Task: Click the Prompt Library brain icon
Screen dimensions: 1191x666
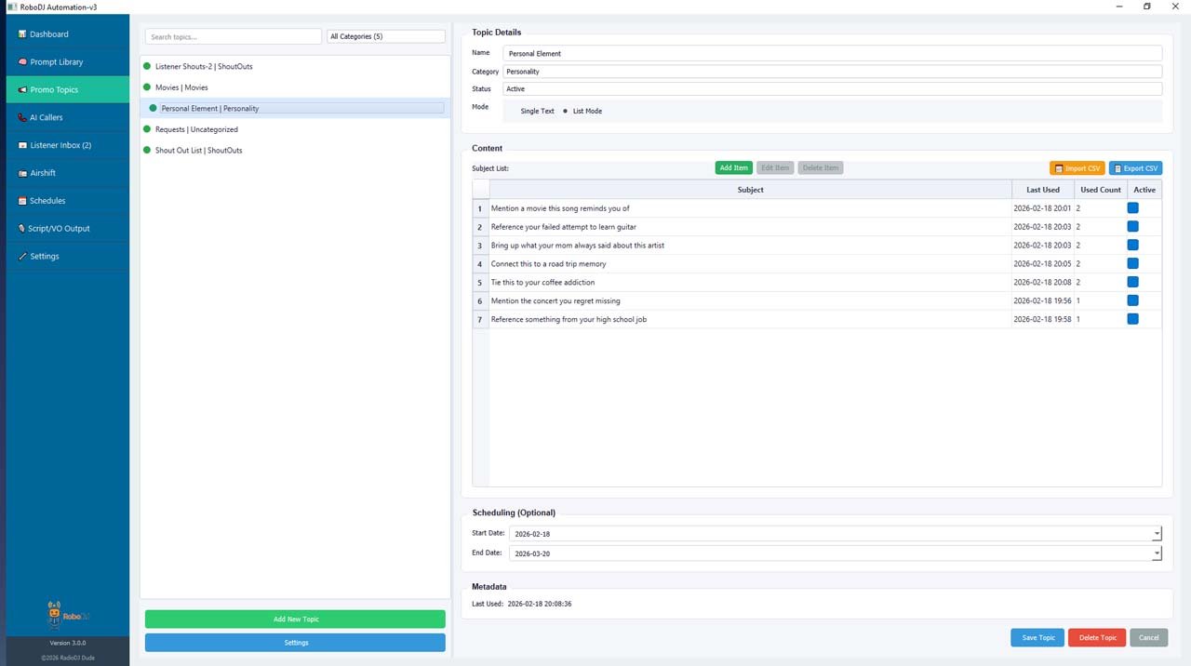Action: (x=22, y=62)
